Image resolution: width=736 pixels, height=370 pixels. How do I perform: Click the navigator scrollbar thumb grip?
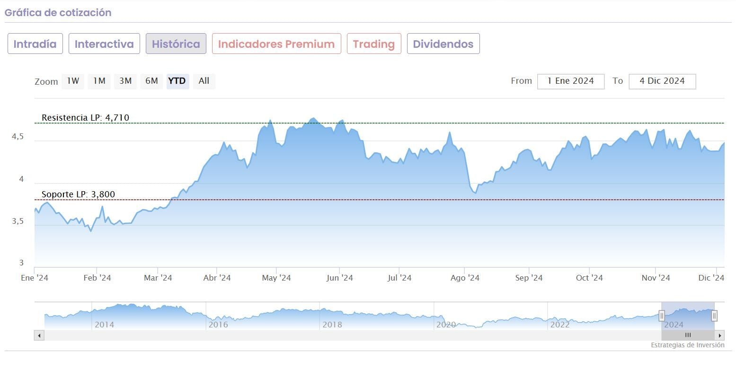coord(688,335)
